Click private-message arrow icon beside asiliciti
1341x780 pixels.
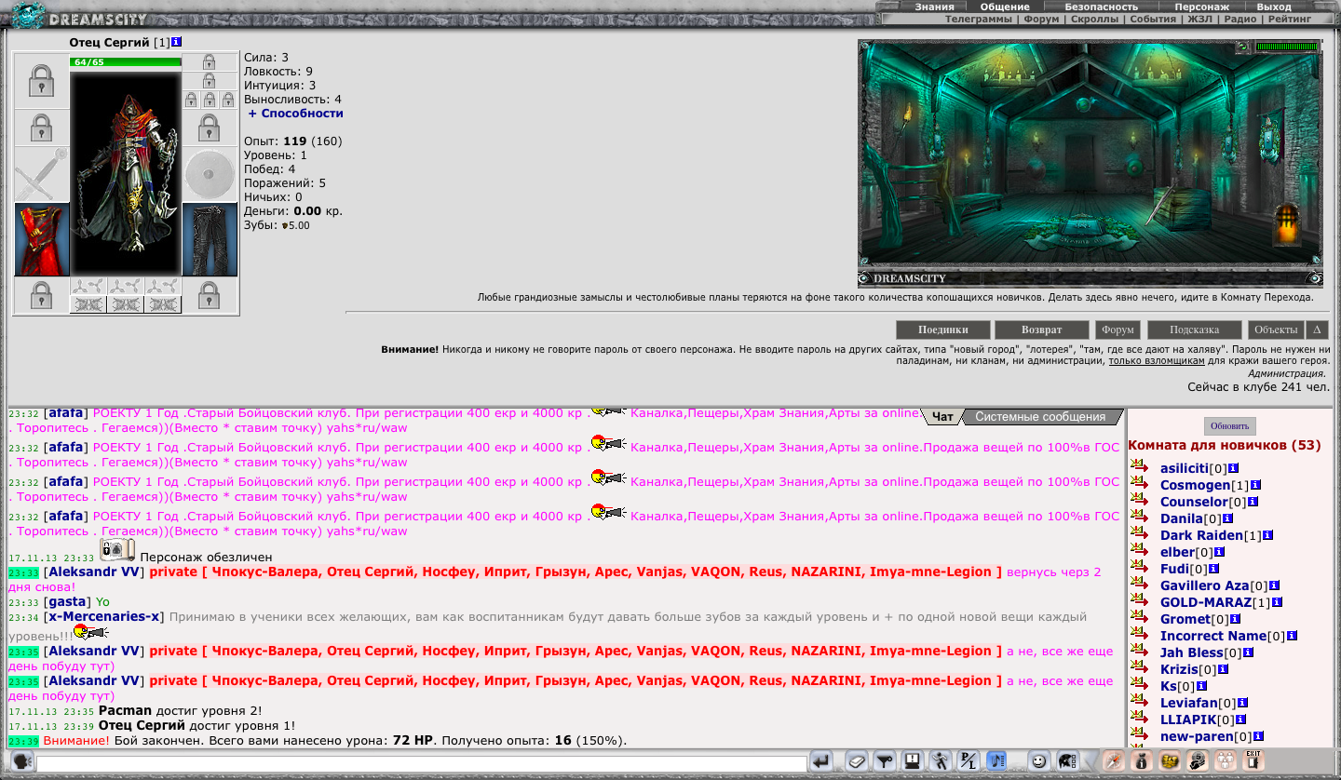[1140, 467]
